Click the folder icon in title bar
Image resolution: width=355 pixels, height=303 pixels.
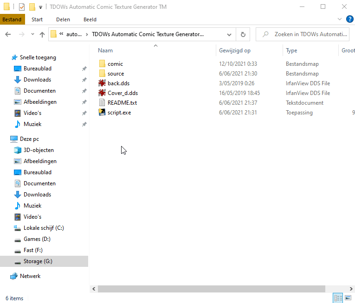pos(7,7)
